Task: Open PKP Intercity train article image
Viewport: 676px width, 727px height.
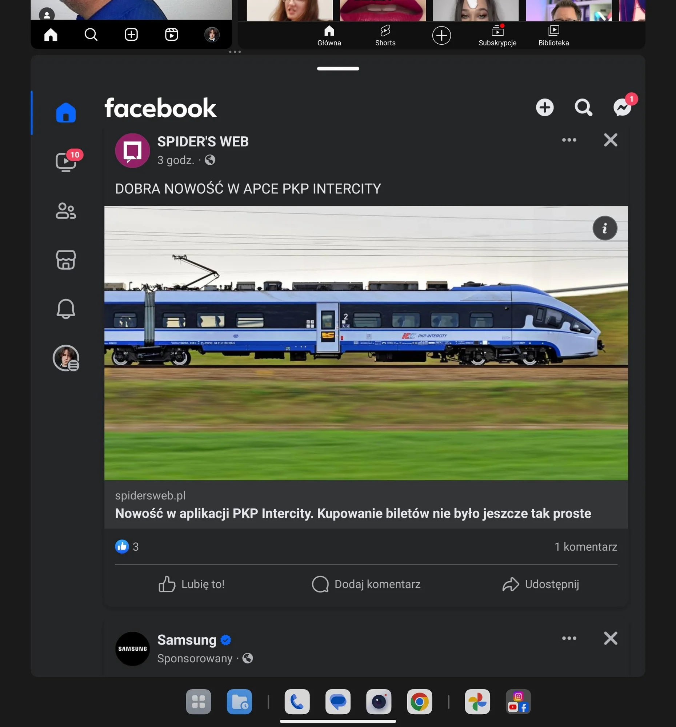Action: [x=366, y=343]
